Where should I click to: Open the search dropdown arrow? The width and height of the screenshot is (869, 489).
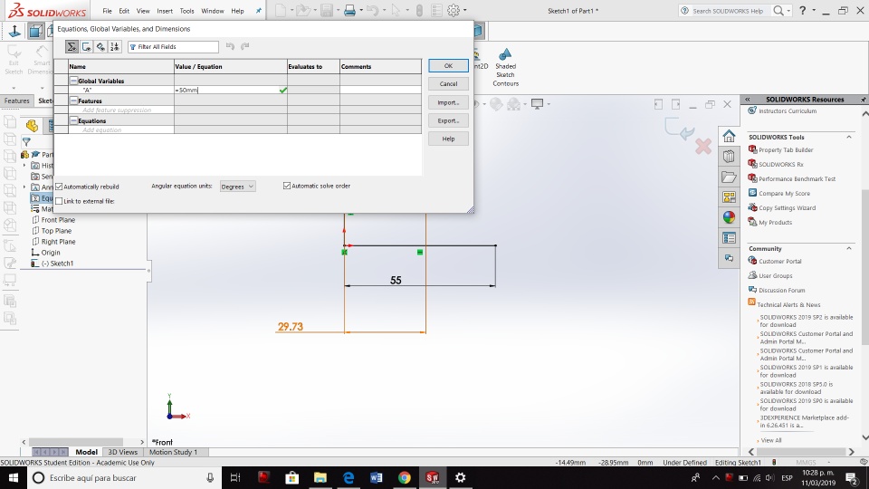[x=788, y=11]
